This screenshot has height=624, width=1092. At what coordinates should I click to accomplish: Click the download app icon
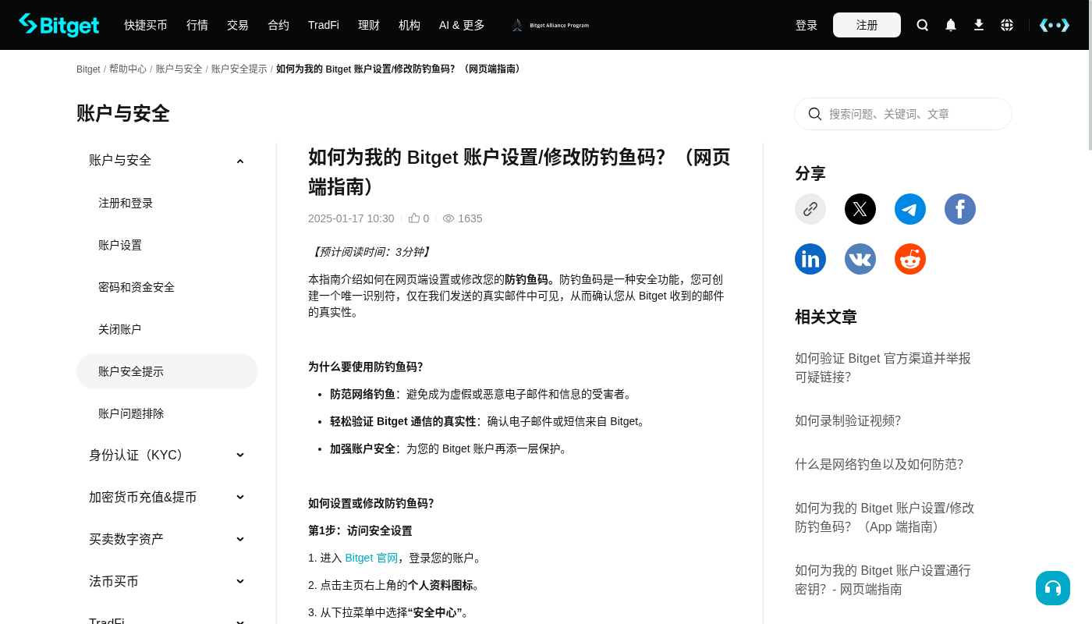tap(979, 25)
